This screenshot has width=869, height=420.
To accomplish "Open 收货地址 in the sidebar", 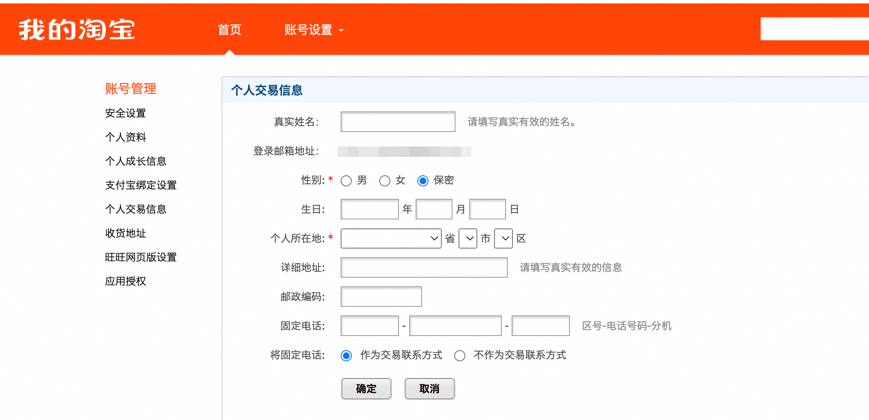I will click(126, 233).
